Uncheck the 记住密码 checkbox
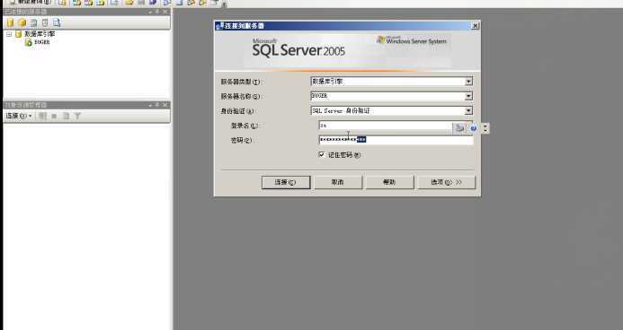The height and width of the screenshot is (330, 623). pyautogui.click(x=322, y=154)
